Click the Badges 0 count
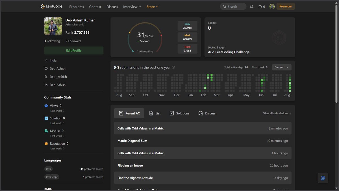The image size is (339, 191). coord(209,28)
